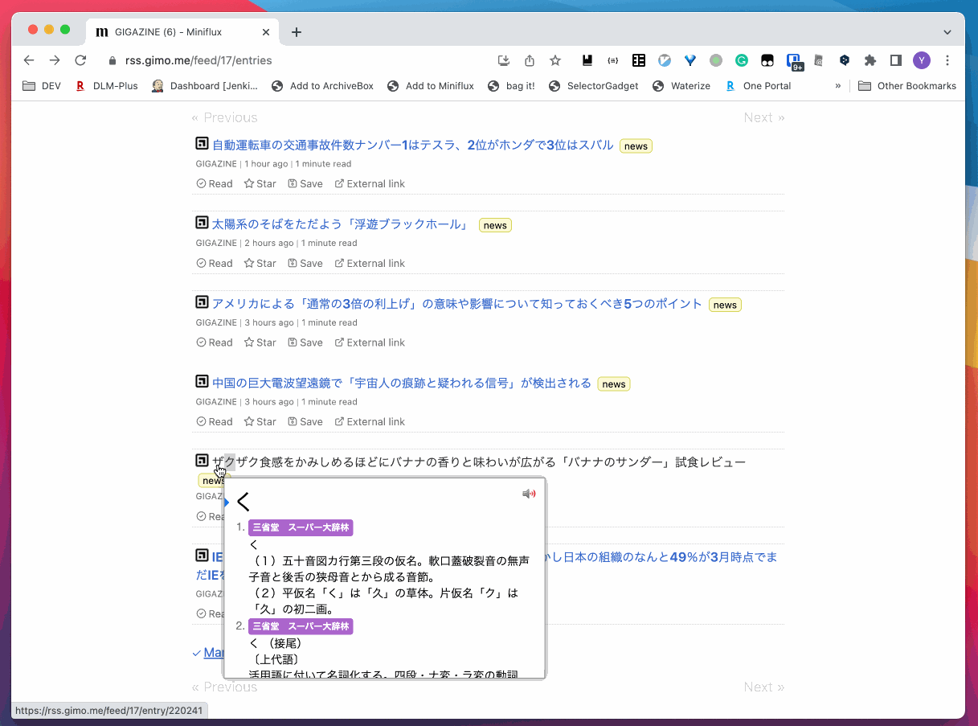Click the user profile avatar
The width and height of the screenshot is (978, 726).
[x=922, y=60]
